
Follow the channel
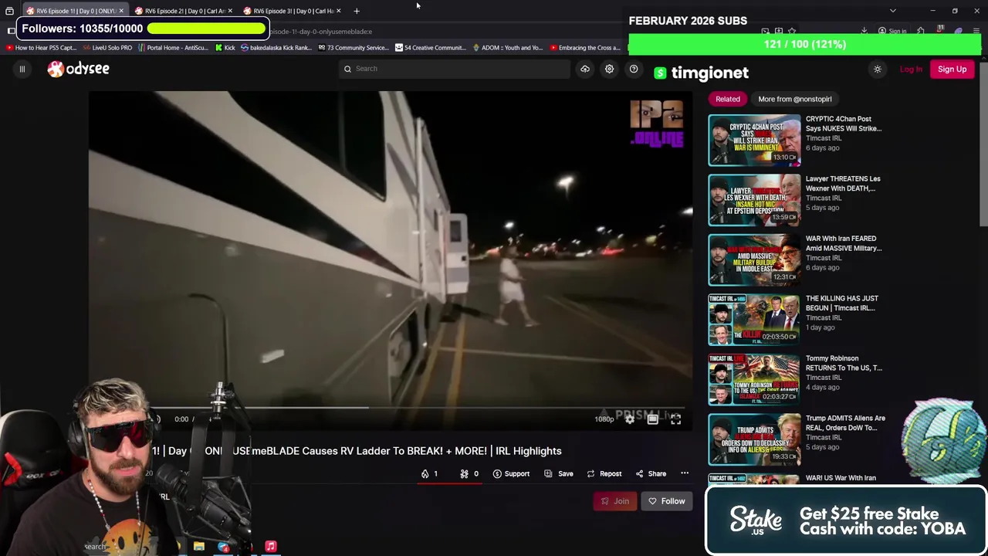pos(666,501)
